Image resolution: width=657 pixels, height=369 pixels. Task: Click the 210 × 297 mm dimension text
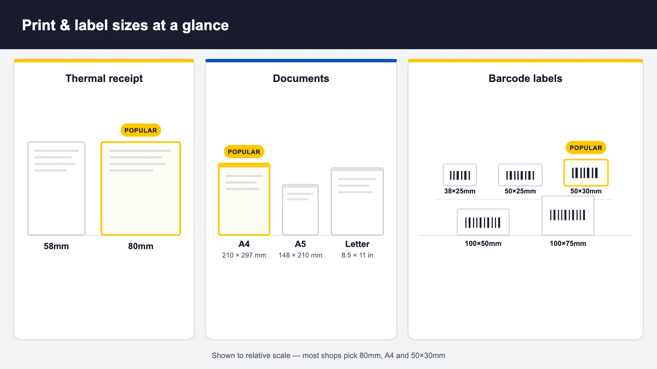pos(244,255)
